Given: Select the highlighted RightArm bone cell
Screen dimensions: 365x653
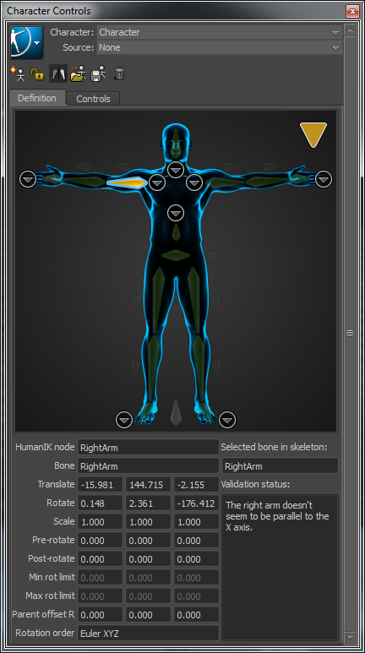Looking at the screenshot, I should click(x=128, y=182).
